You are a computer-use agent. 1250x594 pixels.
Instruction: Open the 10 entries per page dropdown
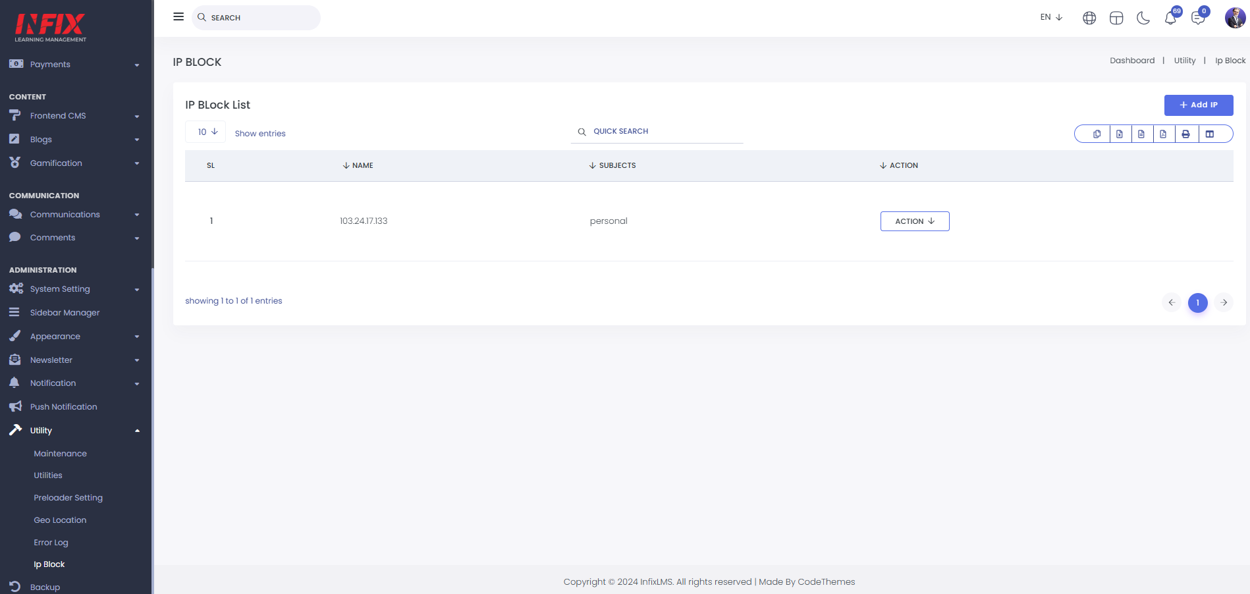pyautogui.click(x=206, y=132)
